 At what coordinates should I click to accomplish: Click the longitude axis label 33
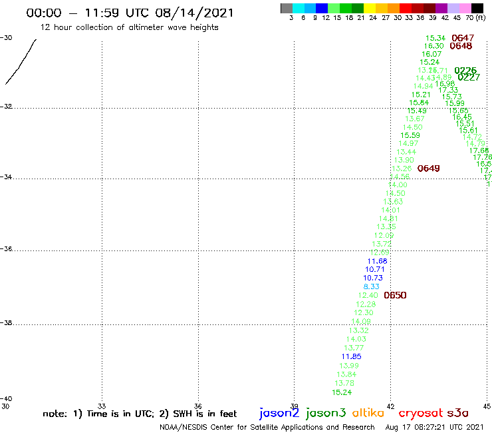click(x=102, y=406)
